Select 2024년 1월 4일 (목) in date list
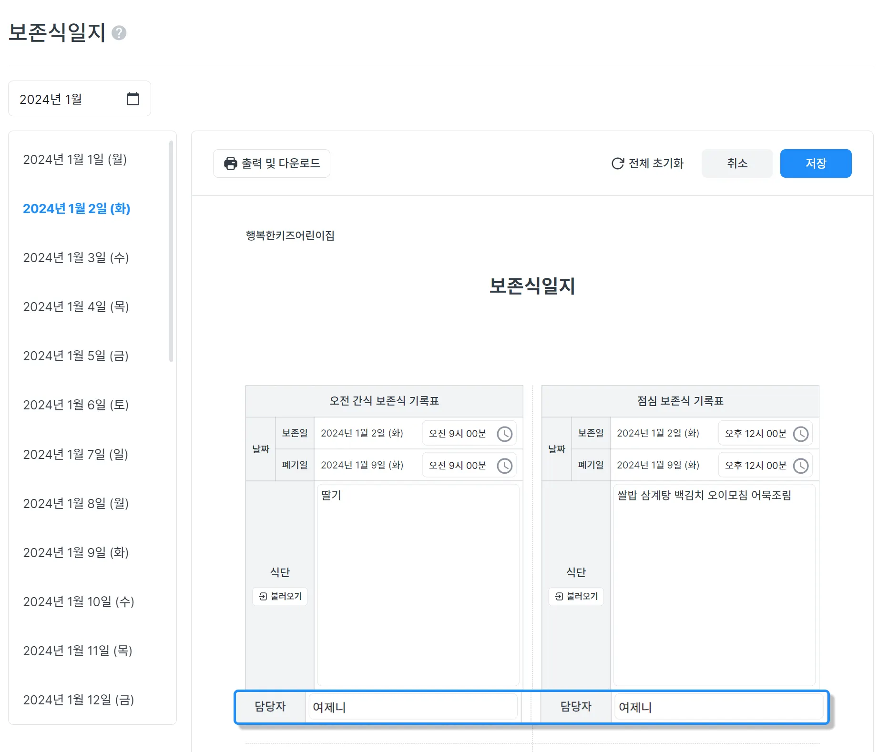Image resolution: width=878 pixels, height=752 pixels. 76,306
